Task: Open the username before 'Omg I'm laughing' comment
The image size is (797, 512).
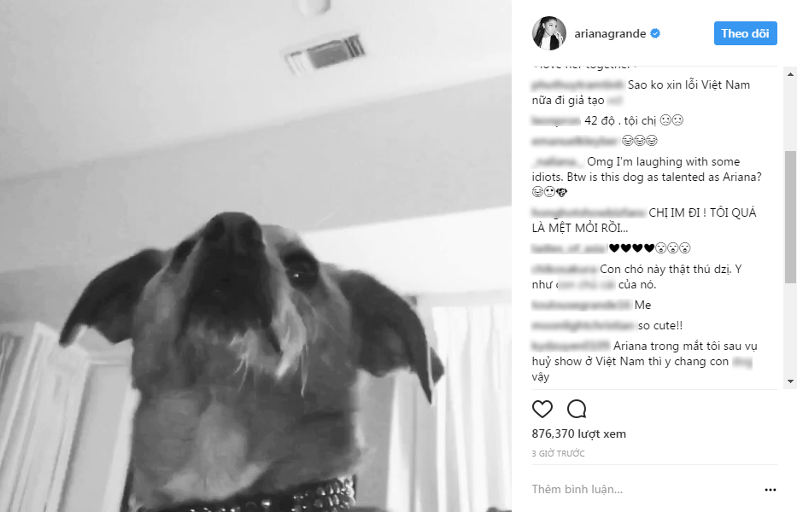Action: point(558,162)
